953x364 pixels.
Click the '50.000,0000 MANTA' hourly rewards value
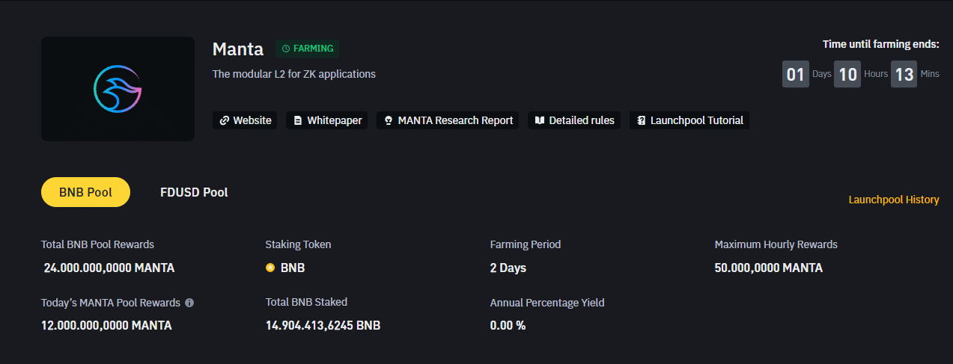point(769,268)
